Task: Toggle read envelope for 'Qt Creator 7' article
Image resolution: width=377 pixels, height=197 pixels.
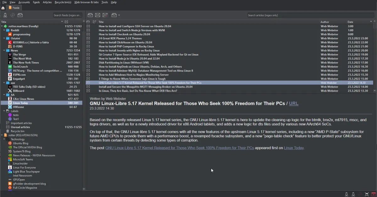Action: tap(88, 54)
